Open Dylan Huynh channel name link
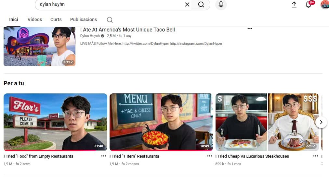This screenshot has width=329, height=181. coord(90,36)
